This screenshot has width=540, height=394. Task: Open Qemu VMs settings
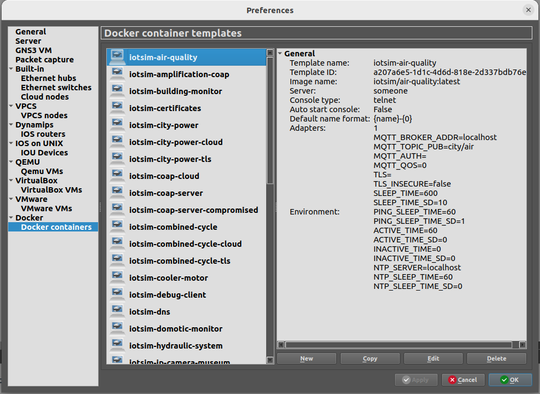click(42, 171)
